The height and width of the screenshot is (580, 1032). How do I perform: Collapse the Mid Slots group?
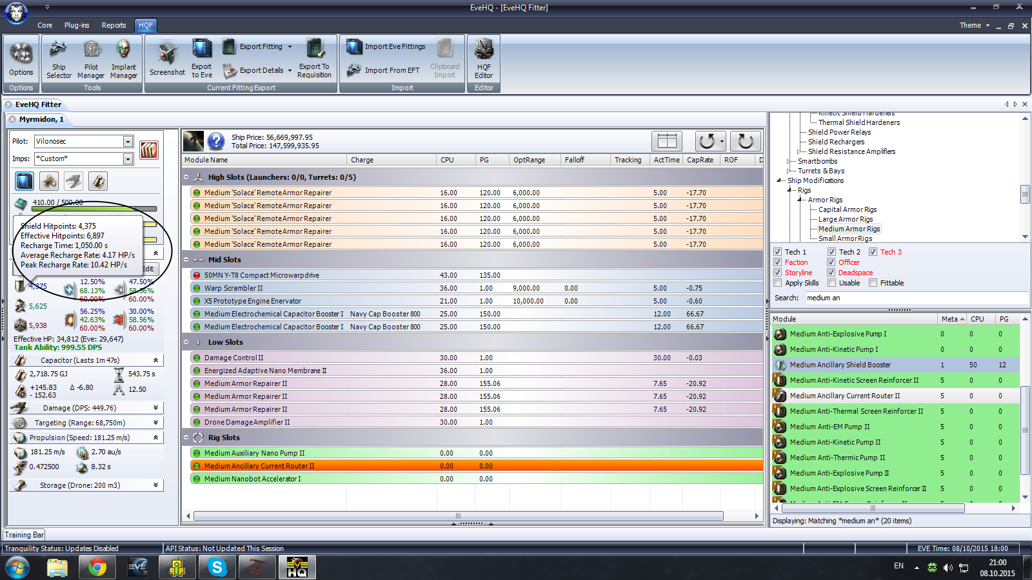pos(186,260)
